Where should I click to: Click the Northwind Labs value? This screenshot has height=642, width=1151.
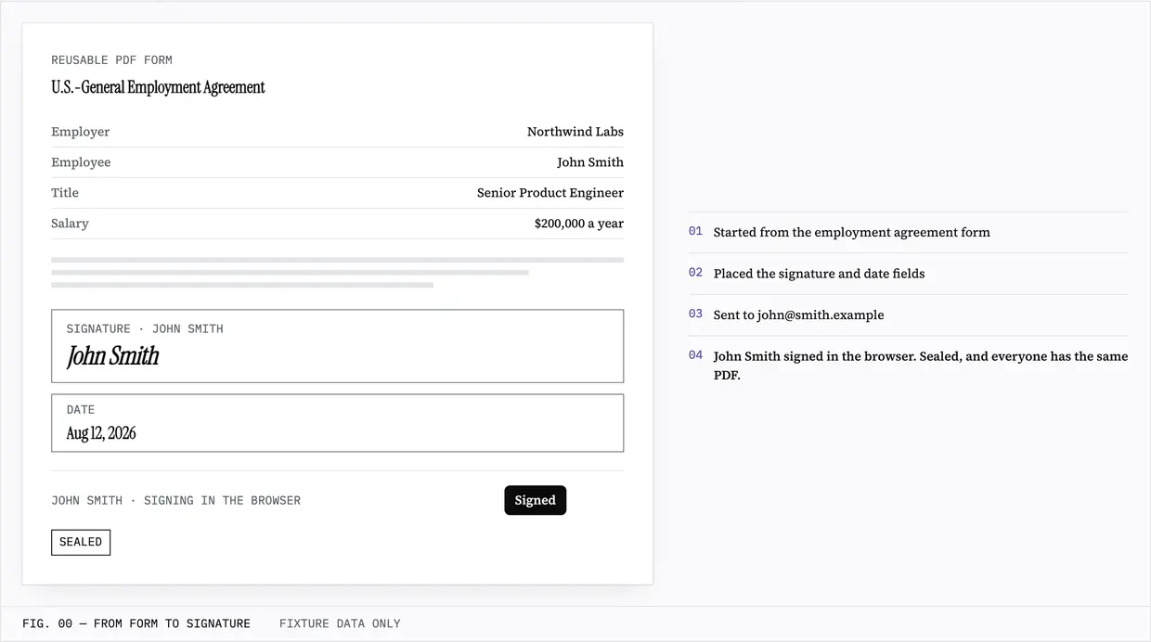point(575,132)
